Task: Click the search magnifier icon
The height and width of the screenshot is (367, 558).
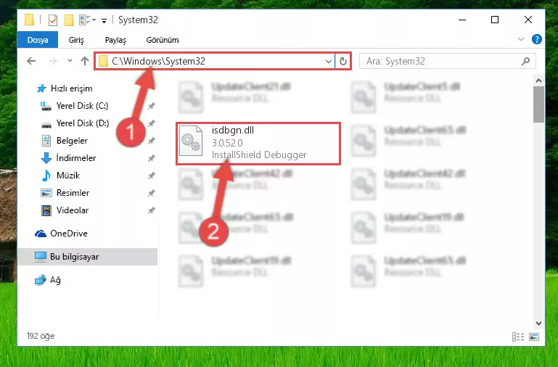Action: click(x=525, y=61)
